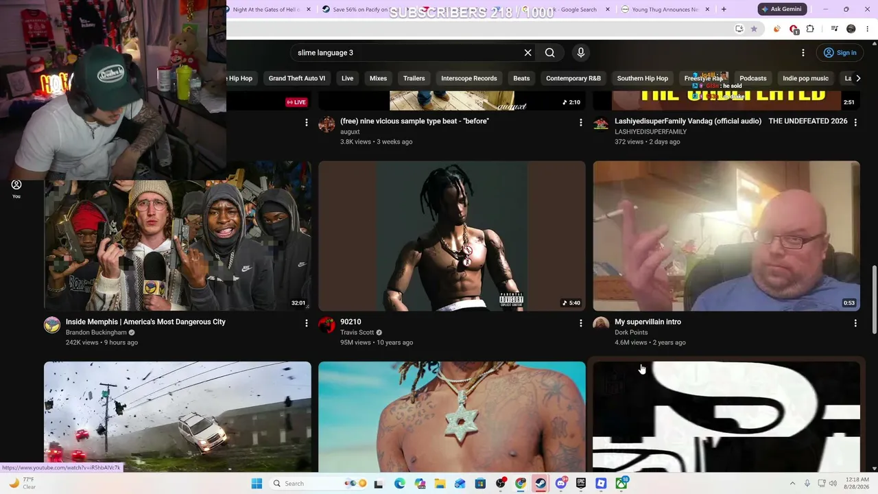Start a voice search with the microphone
The width and height of the screenshot is (878, 494).
pos(581,53)
